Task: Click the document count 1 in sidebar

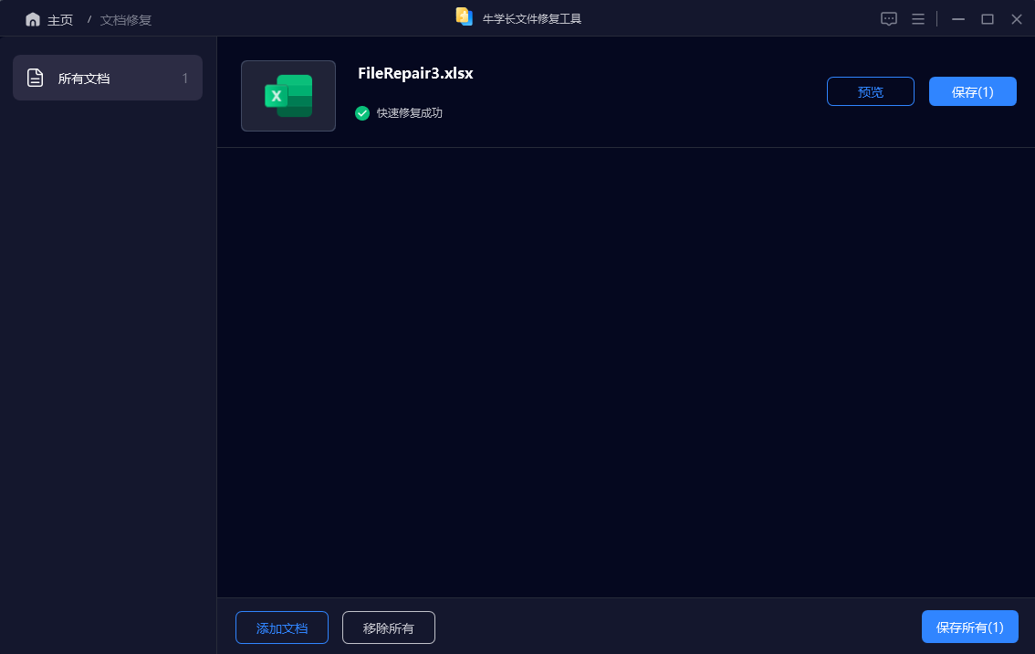Action: coord(184,79)
